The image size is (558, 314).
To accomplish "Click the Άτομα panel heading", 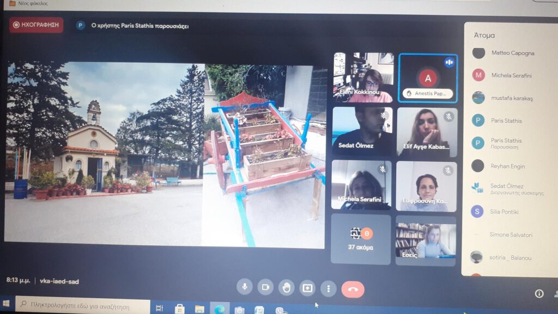I will click(484, 35).
